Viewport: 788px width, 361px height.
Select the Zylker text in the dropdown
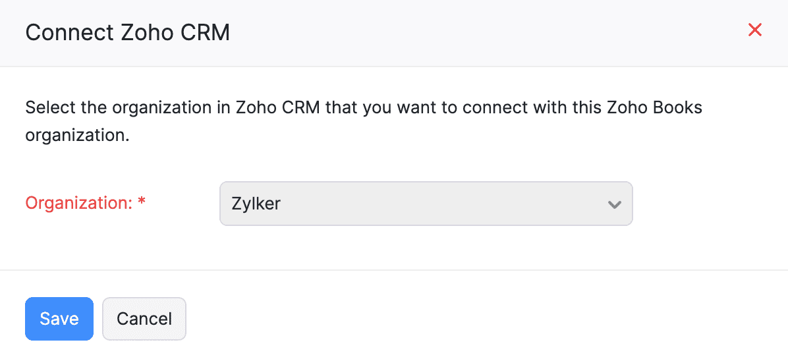click(256, 204)
